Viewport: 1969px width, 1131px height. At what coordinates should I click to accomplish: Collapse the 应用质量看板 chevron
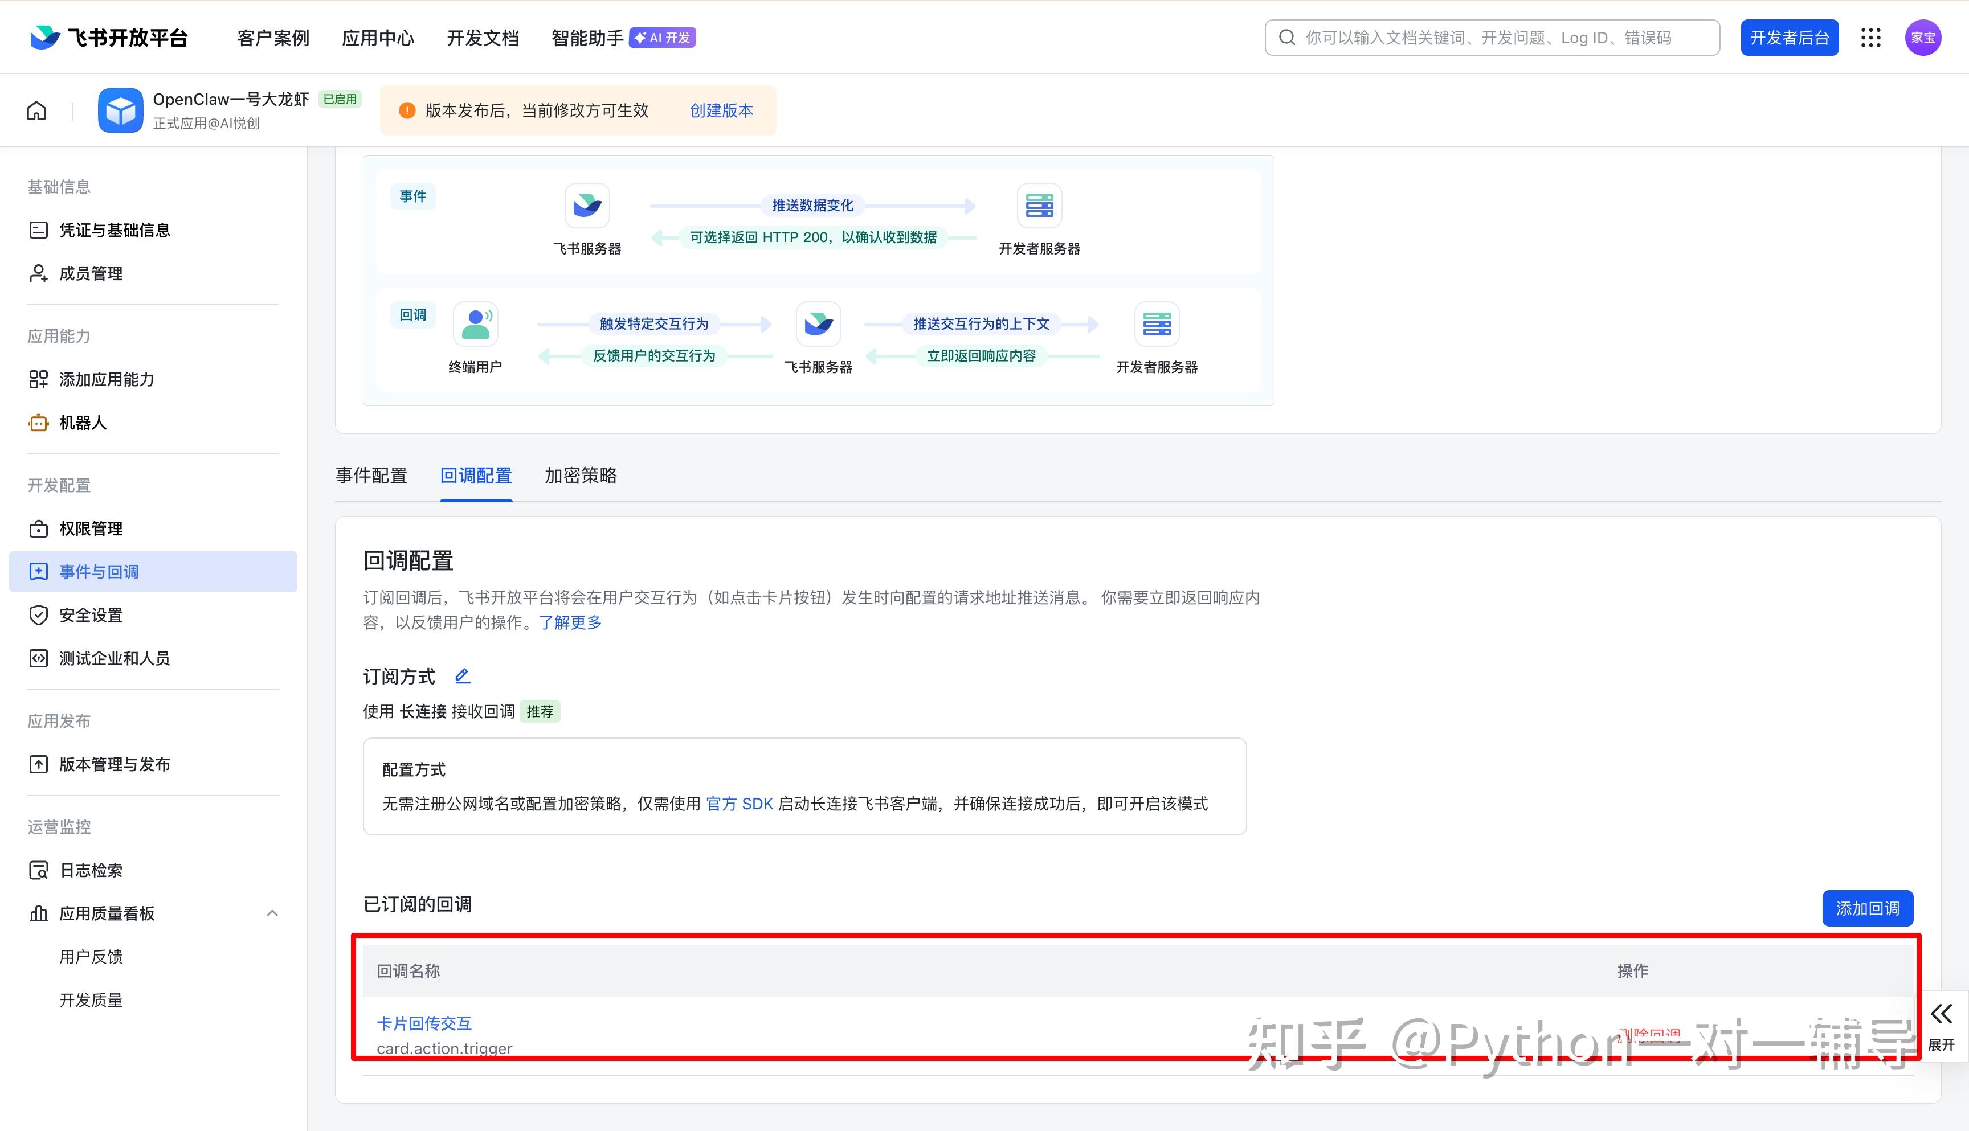pyautogui.click(x=272, y=913)
